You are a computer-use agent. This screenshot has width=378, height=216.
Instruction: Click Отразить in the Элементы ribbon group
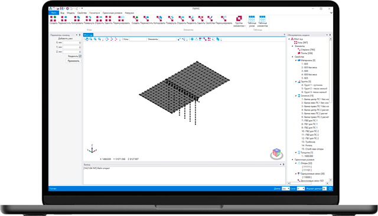(x=181, y=20)
